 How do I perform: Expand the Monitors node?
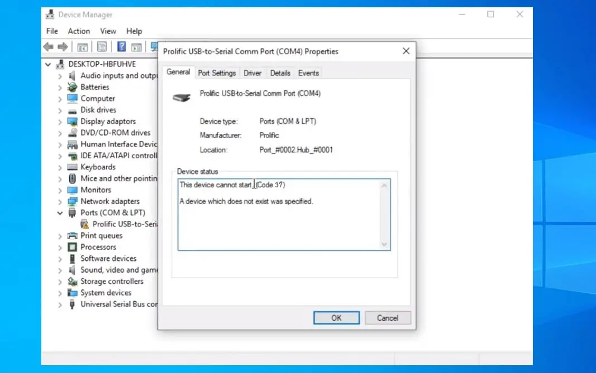[x=60, y=190]
